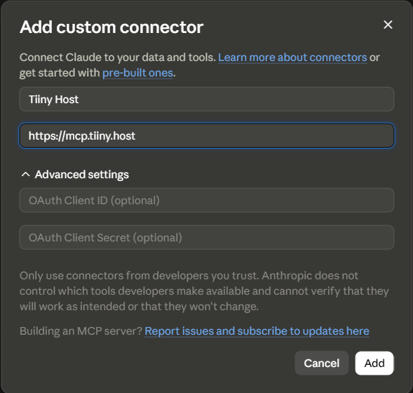Click Connect Claude to your data text
The height and width of the screenshot is (393, 413).
point(118,58)
